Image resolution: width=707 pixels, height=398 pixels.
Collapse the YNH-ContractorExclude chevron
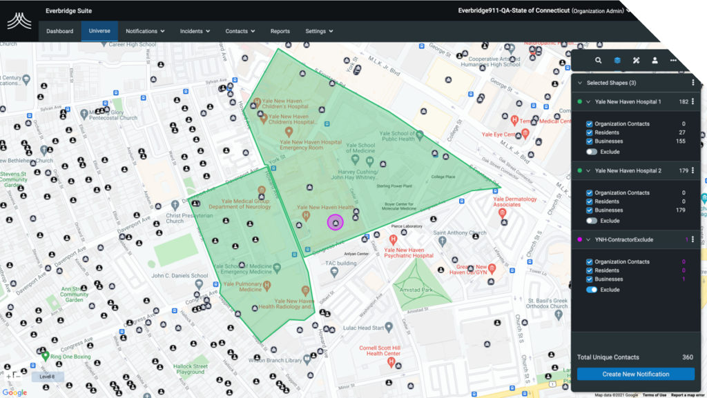(x=588, y=239)
